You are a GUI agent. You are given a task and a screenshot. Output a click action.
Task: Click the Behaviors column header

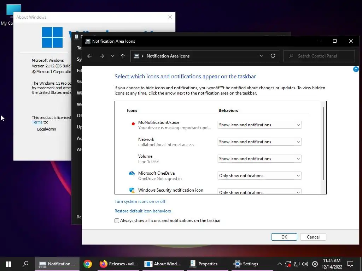[x=228, y=110]
